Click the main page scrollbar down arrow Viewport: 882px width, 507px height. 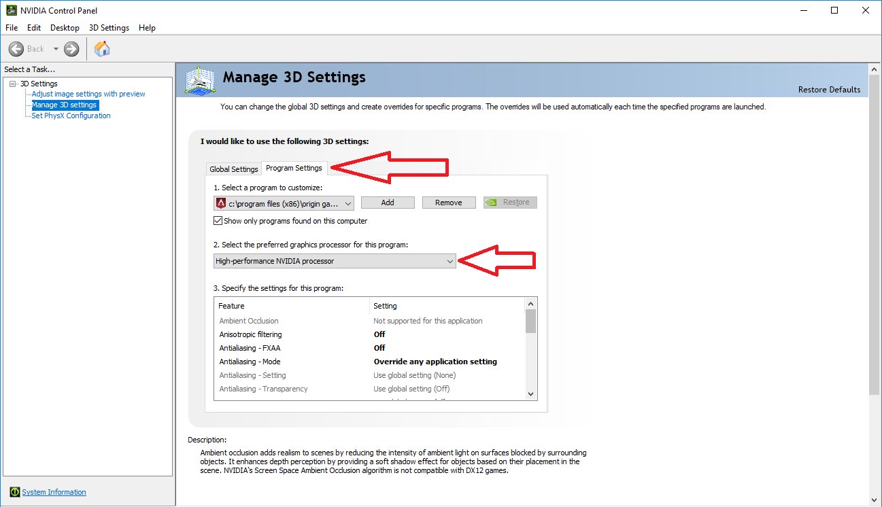875,500
